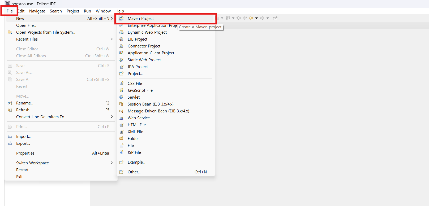Choose Exit from the File menu
This screenshot has width=429, height=206.
[x=61, y=177]
